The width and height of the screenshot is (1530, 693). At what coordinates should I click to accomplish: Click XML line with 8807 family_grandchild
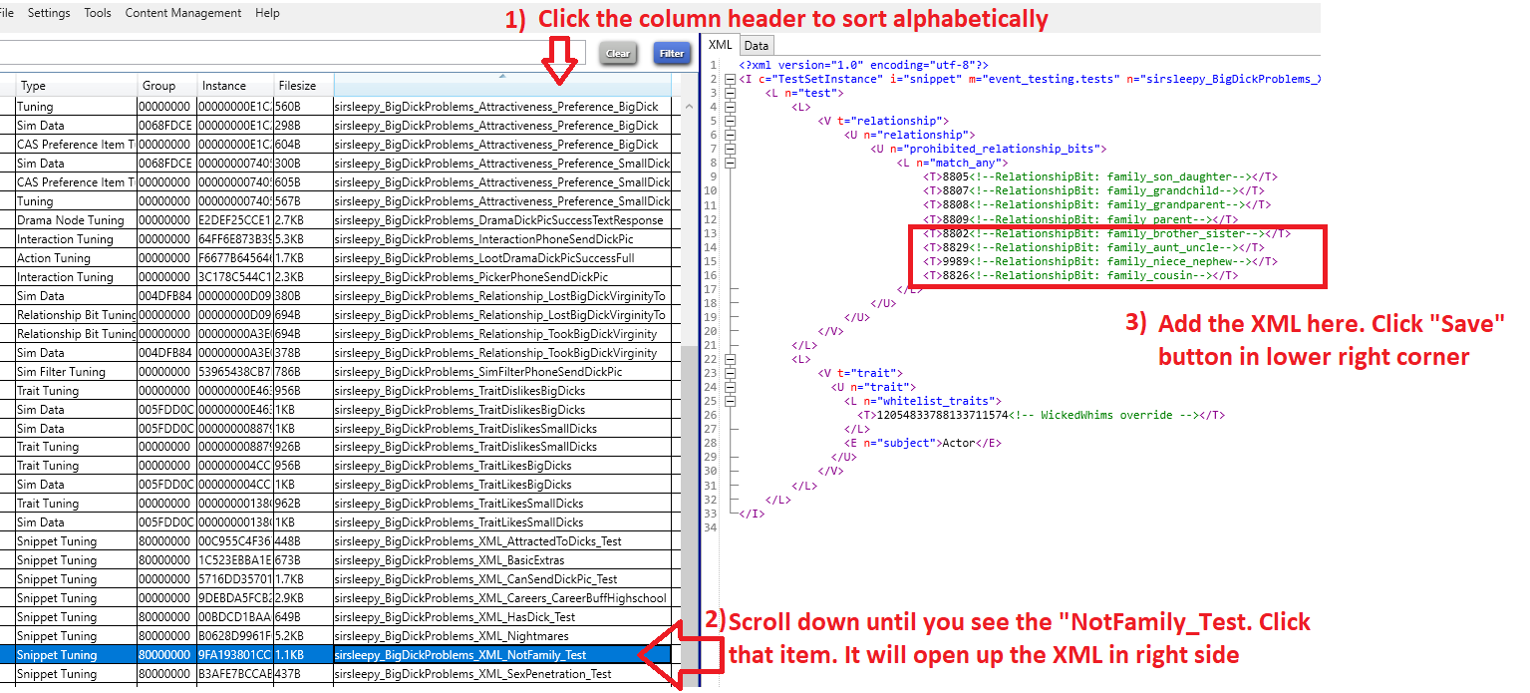click(1093, 190)
